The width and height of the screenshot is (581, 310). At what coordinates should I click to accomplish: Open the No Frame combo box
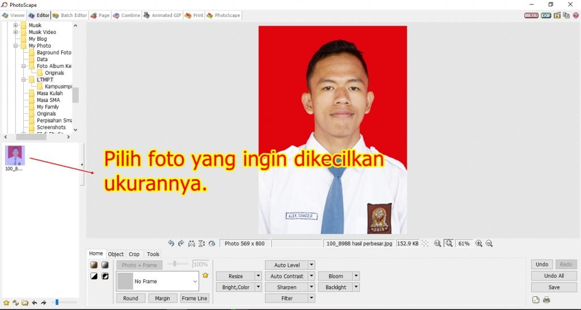(158, 281)
